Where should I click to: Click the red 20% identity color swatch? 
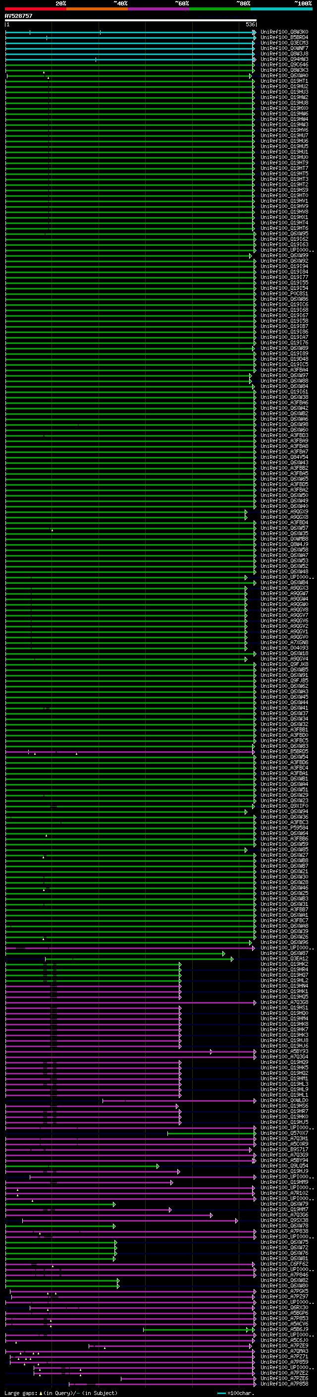tap(36, 9)
